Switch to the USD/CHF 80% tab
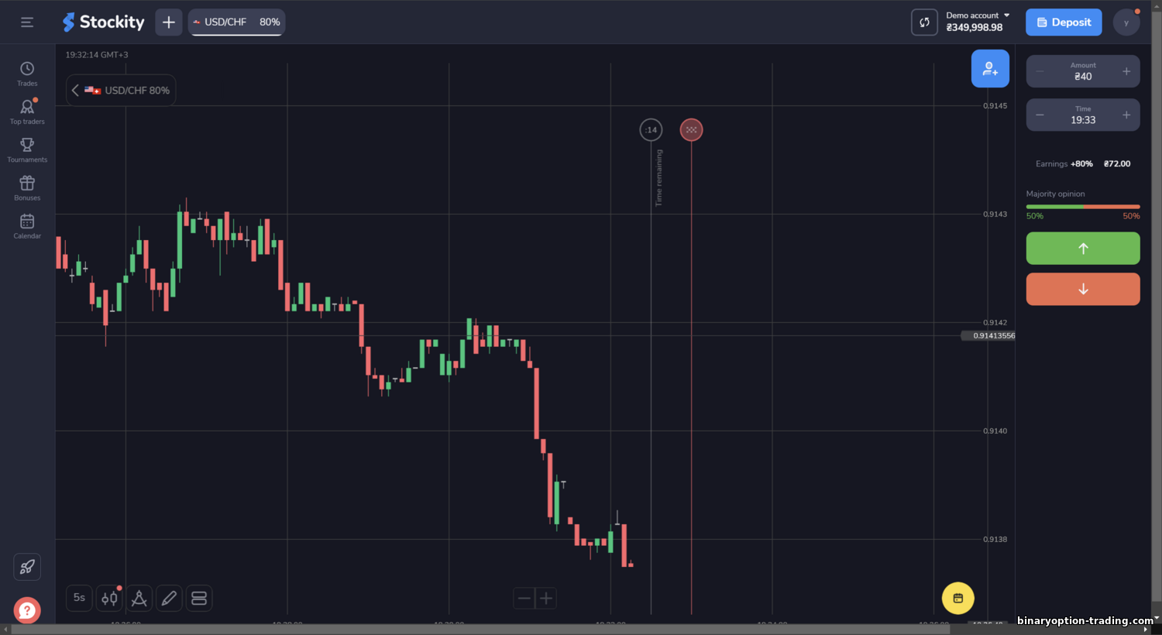This screenshot has height=635, width=1162. click(x=236, y=22)
